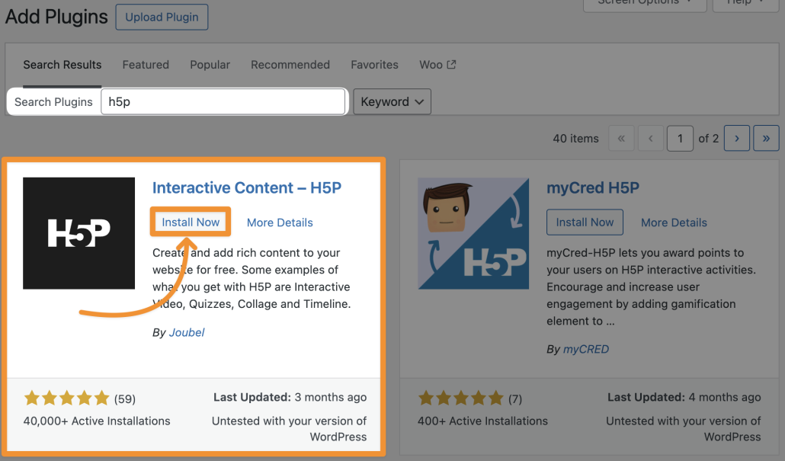Image resolution: width=785 pixels, height=461 pixels.
Task: Open next page using right arrow icon
Action: (x=736, y=138)
